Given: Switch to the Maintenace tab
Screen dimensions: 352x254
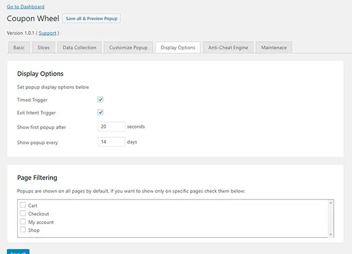Looking at the screenshot, I should (274, 48).
